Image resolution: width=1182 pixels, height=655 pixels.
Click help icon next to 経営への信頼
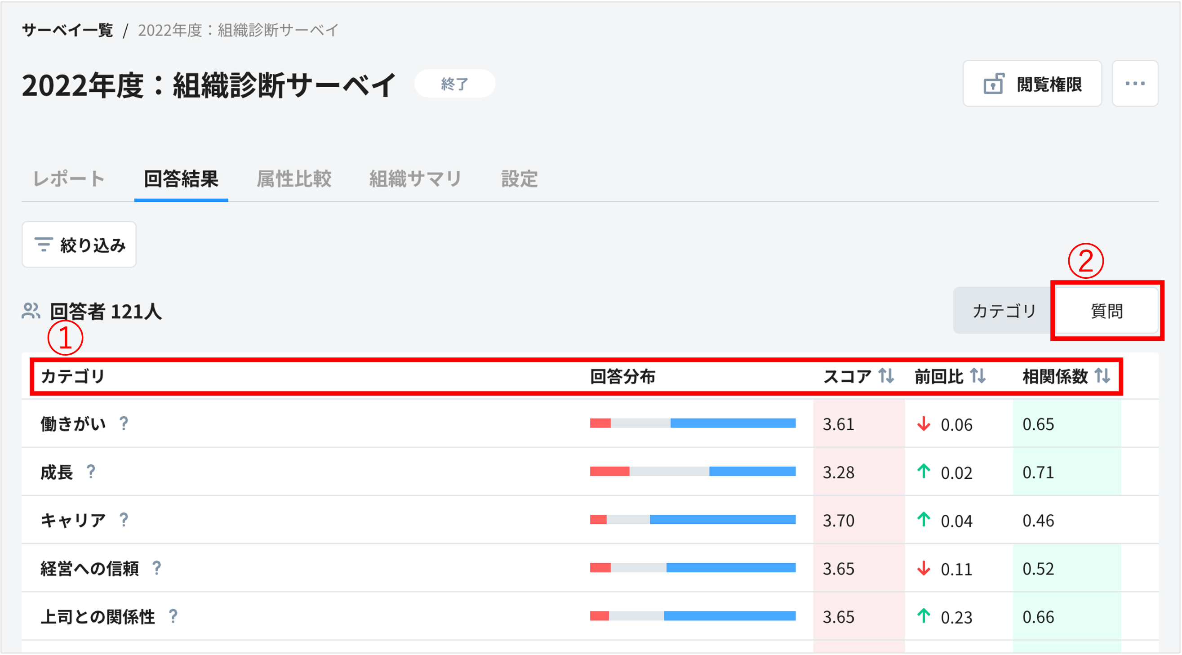pos(157,568)
